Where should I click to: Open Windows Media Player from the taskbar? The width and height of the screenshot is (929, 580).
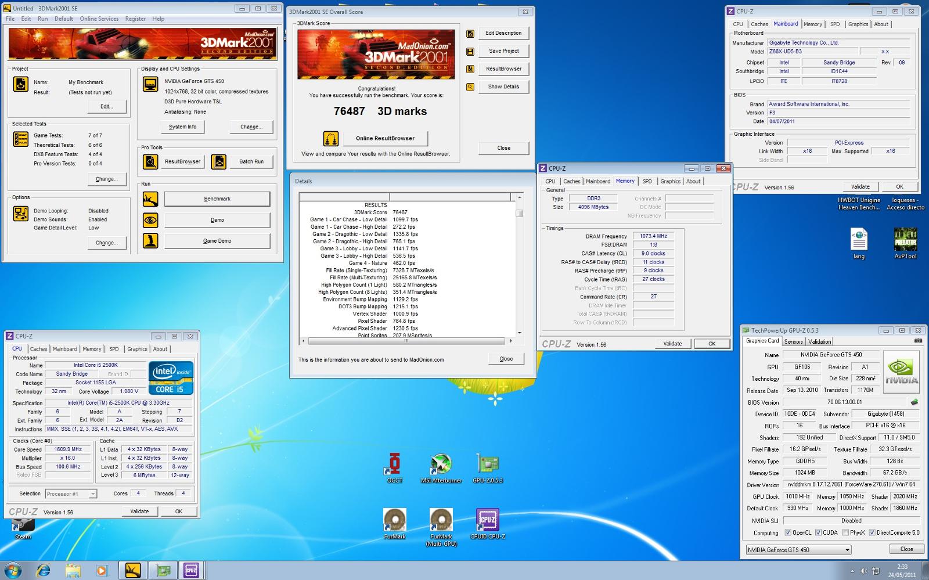click(x=102, y=571)
